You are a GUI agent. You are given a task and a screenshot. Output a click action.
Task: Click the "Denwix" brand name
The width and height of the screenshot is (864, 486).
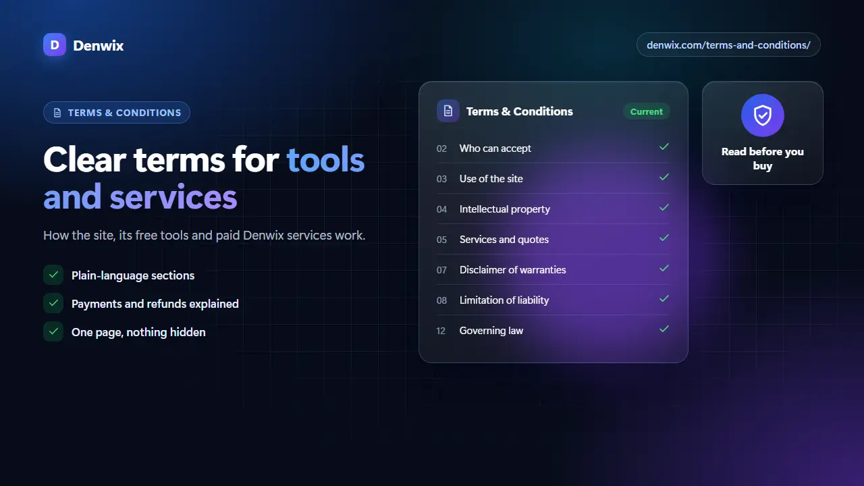pos(99,46)
